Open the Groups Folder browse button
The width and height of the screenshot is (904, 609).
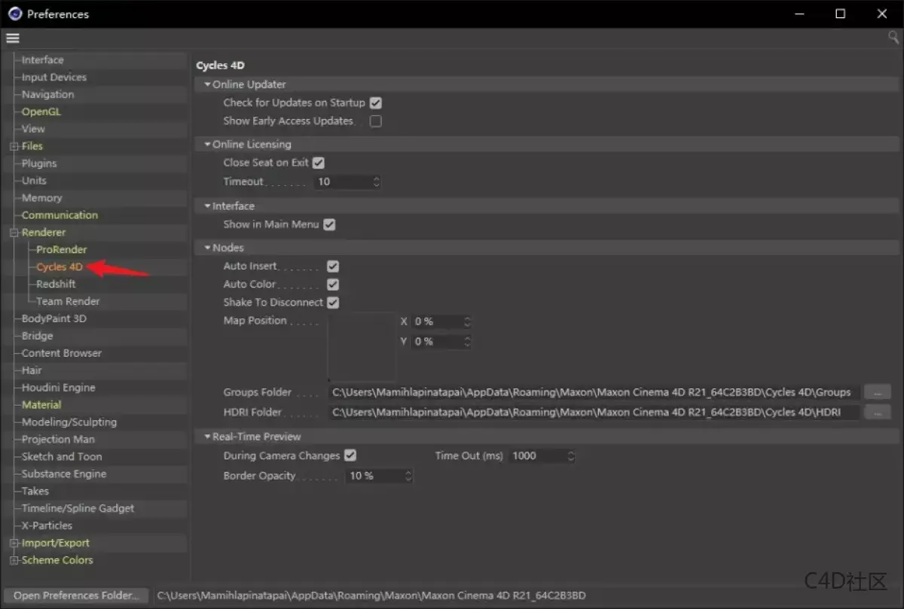click(876, 391)
